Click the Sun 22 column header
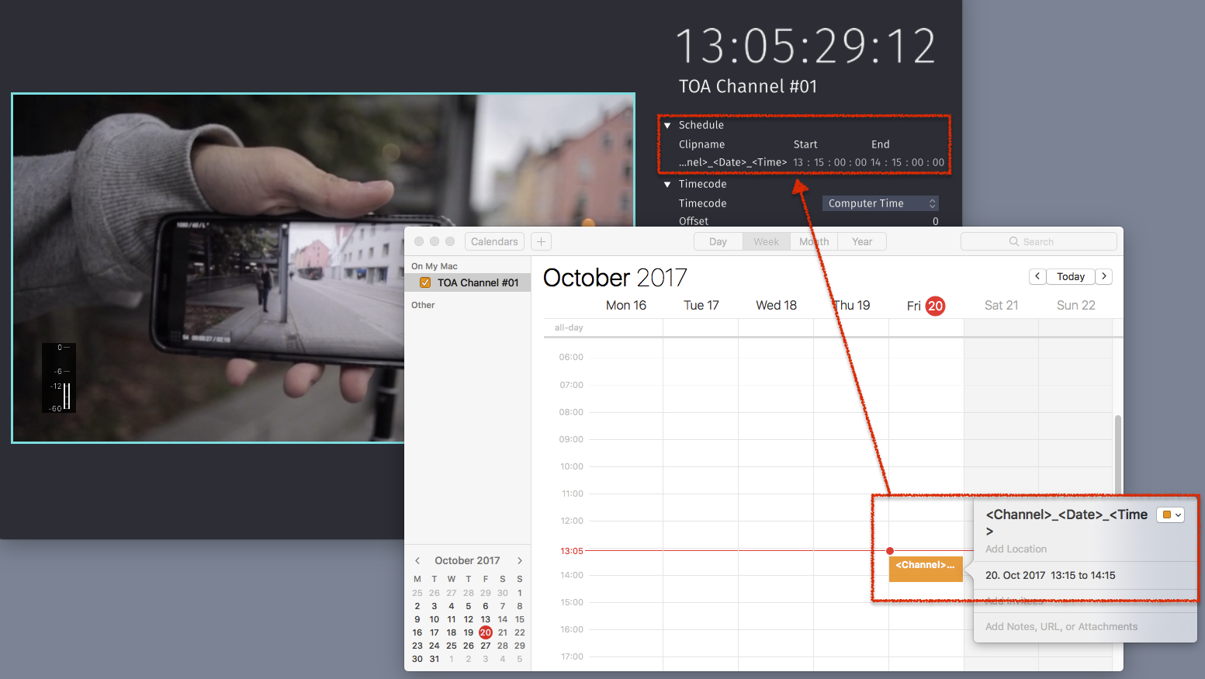 pyautogui.click(x=1075, y=305)
